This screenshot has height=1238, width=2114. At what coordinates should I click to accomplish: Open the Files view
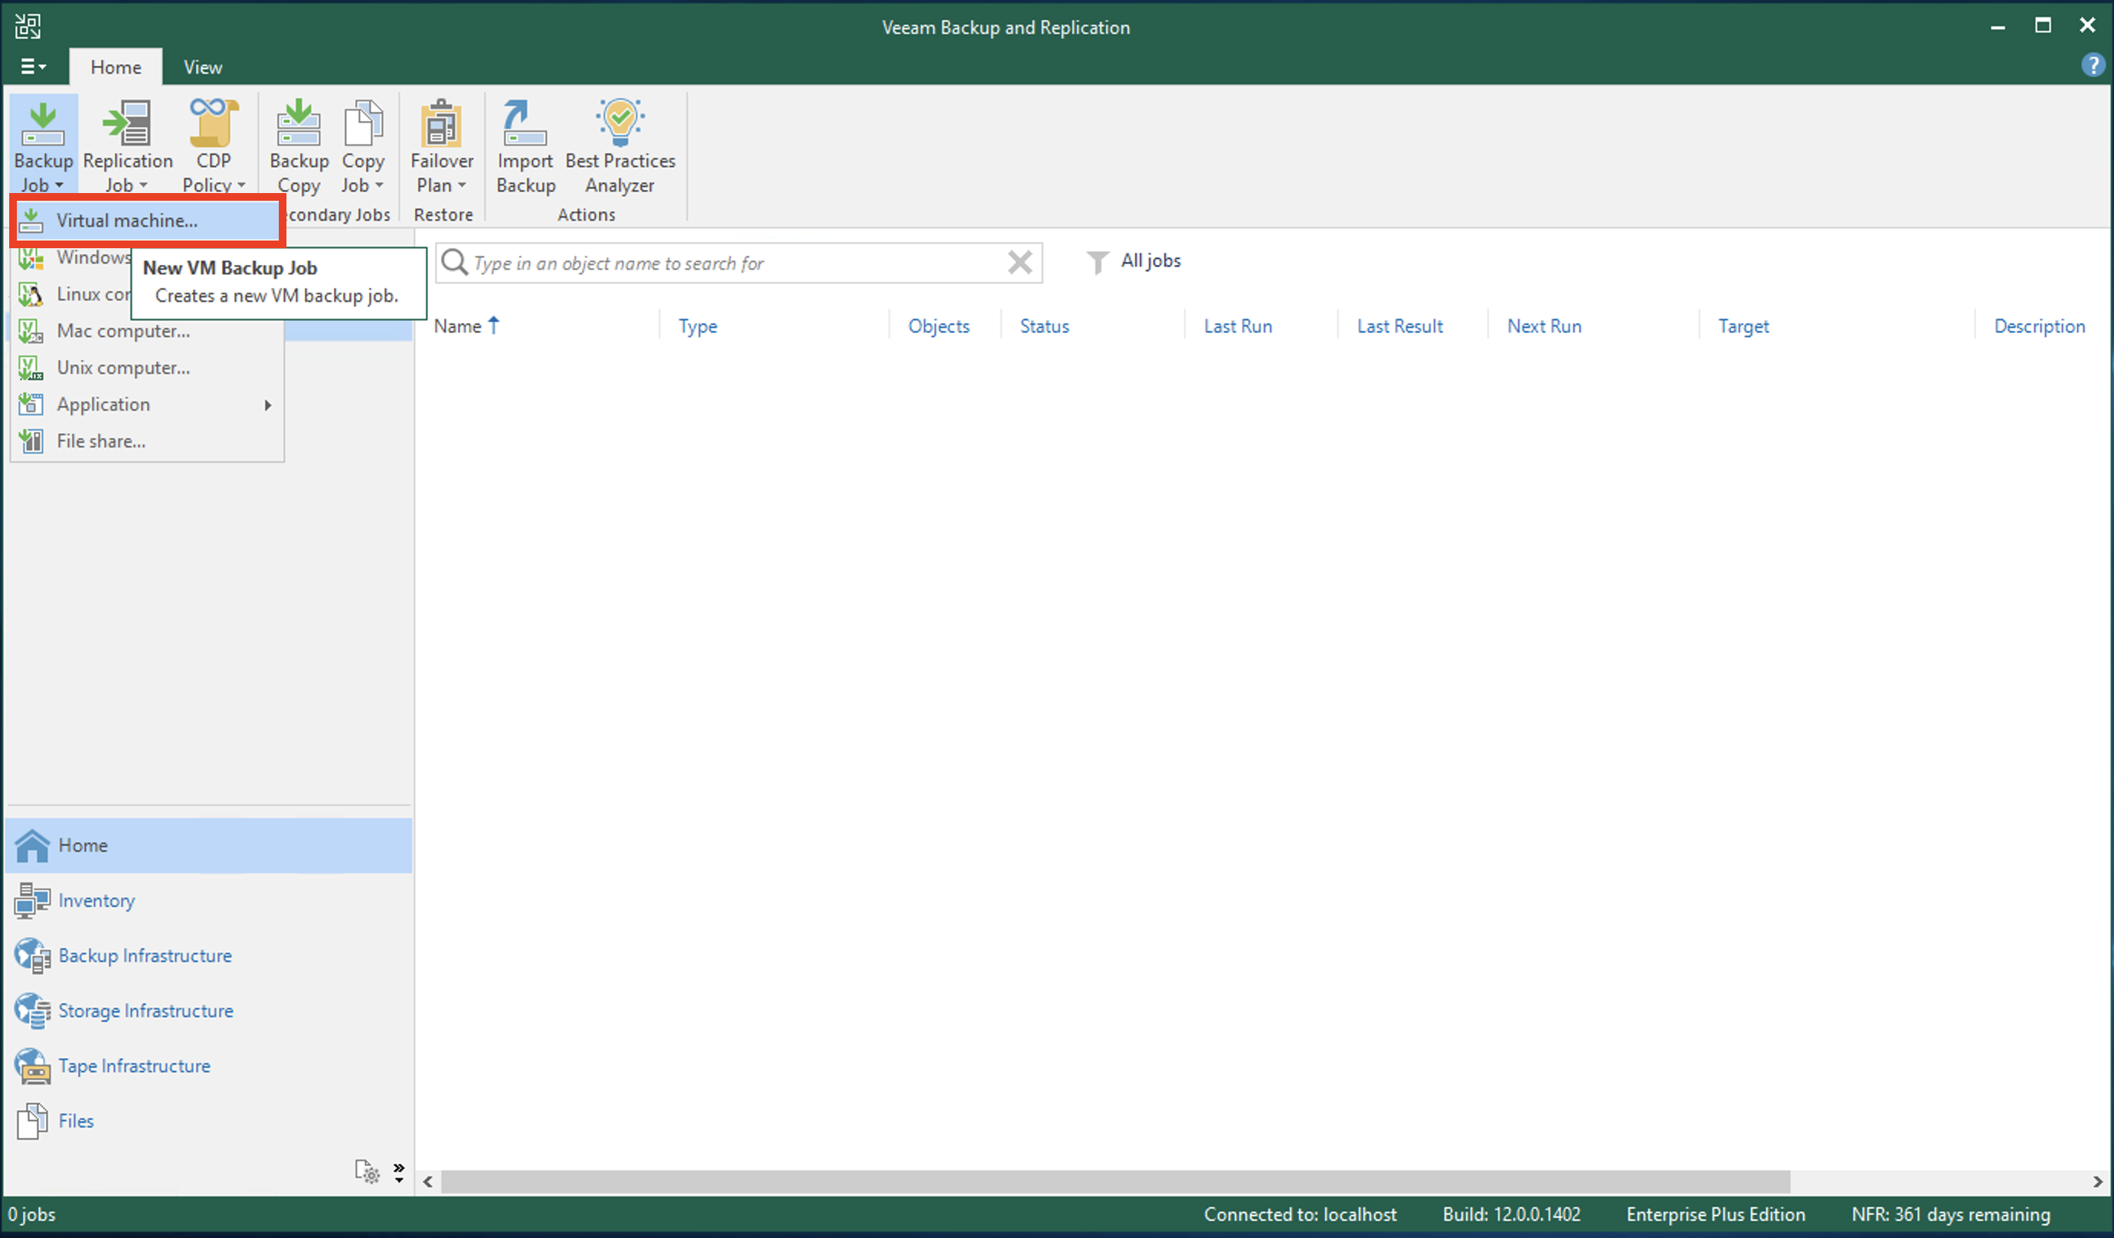pos(77,1122)
